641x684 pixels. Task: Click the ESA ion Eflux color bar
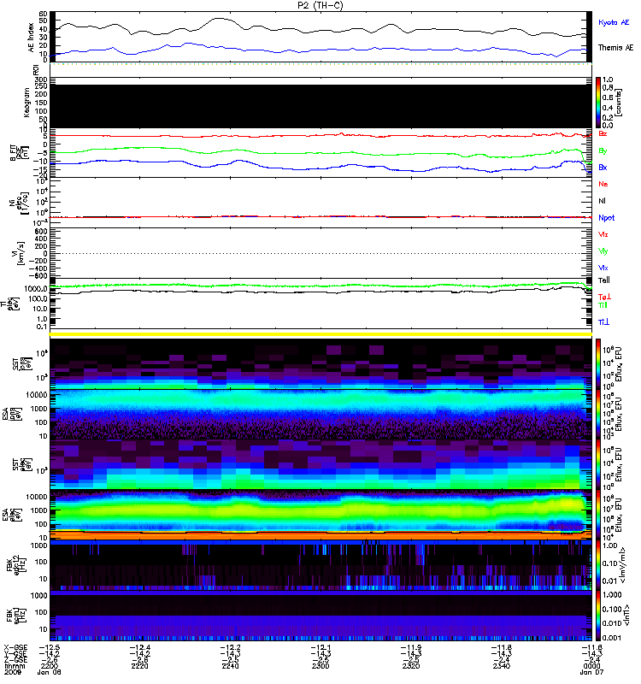click(x=598, y=414)
